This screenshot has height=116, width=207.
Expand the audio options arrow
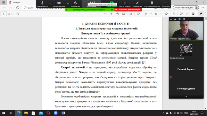pos(50,4)
